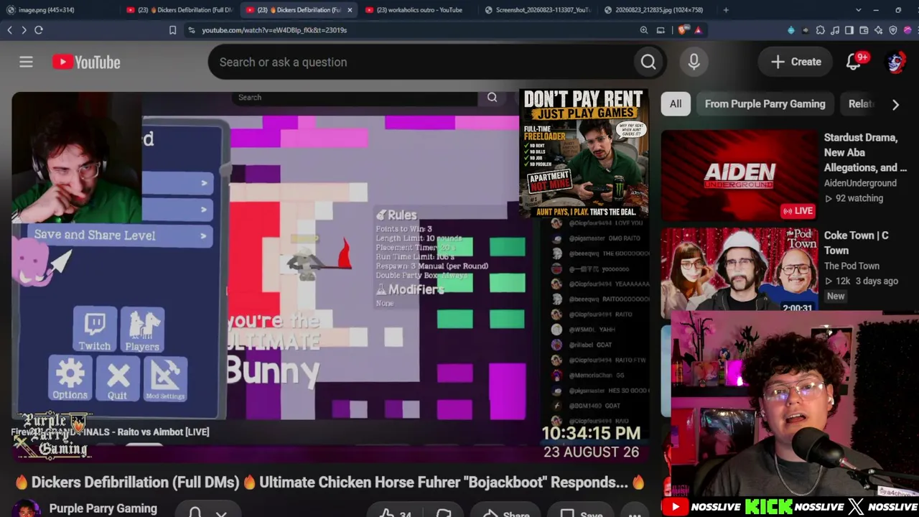Open the tab search dropdown chevron
The height and width of the screenshot is (517, 919).
click(859, 10)
